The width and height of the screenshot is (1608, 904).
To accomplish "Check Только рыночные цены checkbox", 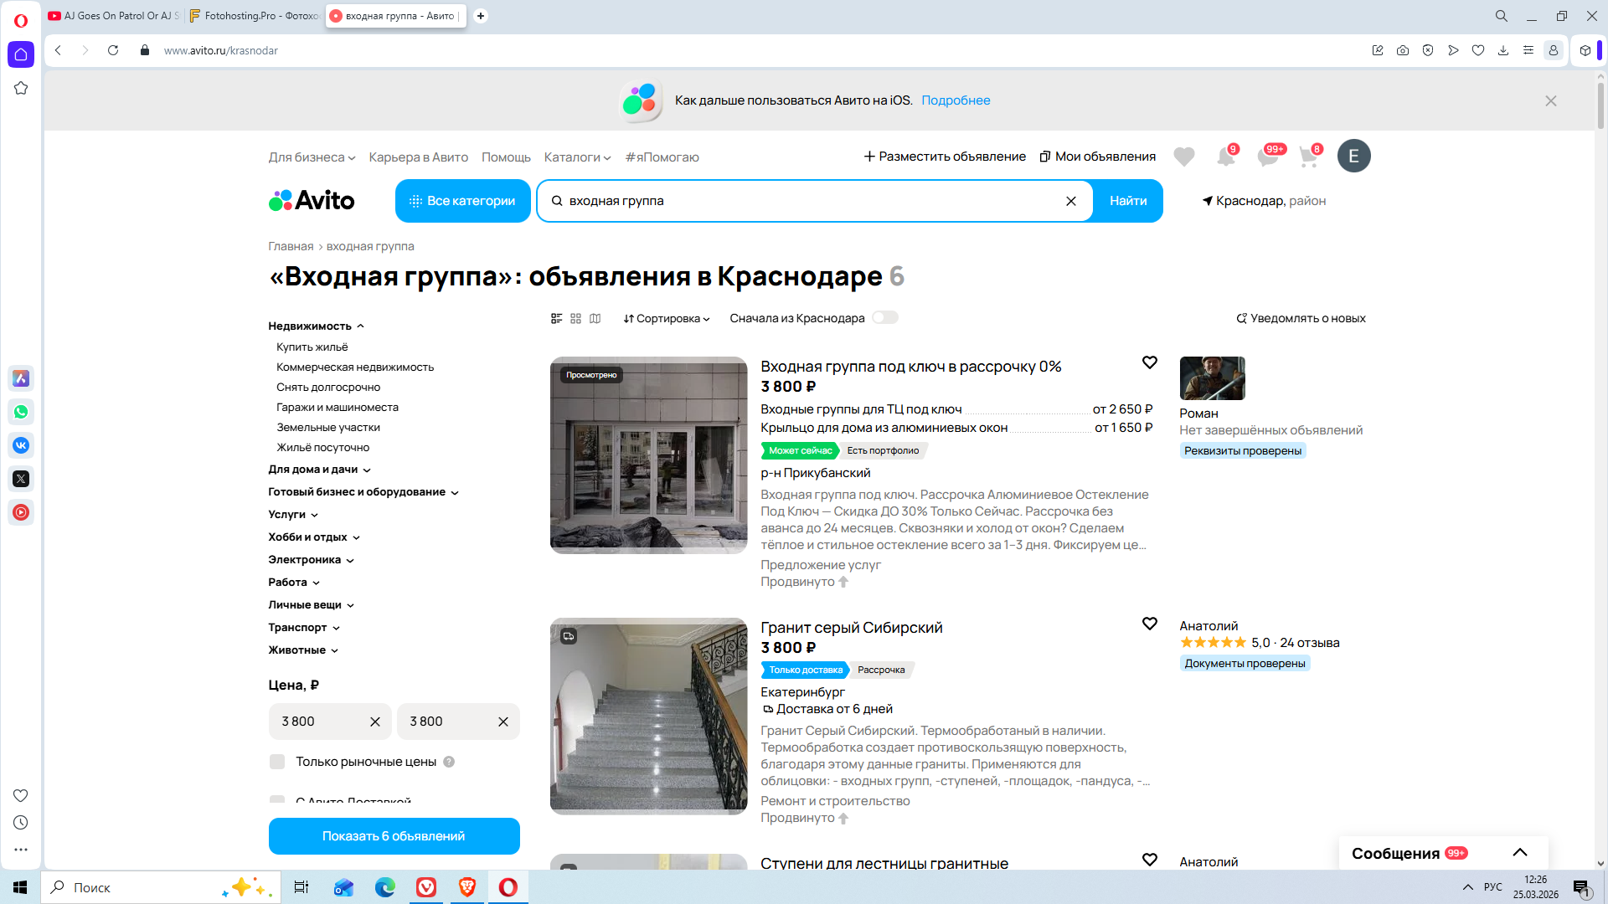I will click(277, 762).
